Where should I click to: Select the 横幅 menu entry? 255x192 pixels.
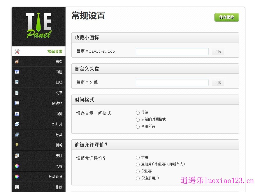point(38,145)
